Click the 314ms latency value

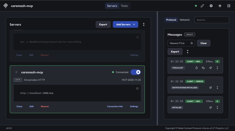click(209, 101)
